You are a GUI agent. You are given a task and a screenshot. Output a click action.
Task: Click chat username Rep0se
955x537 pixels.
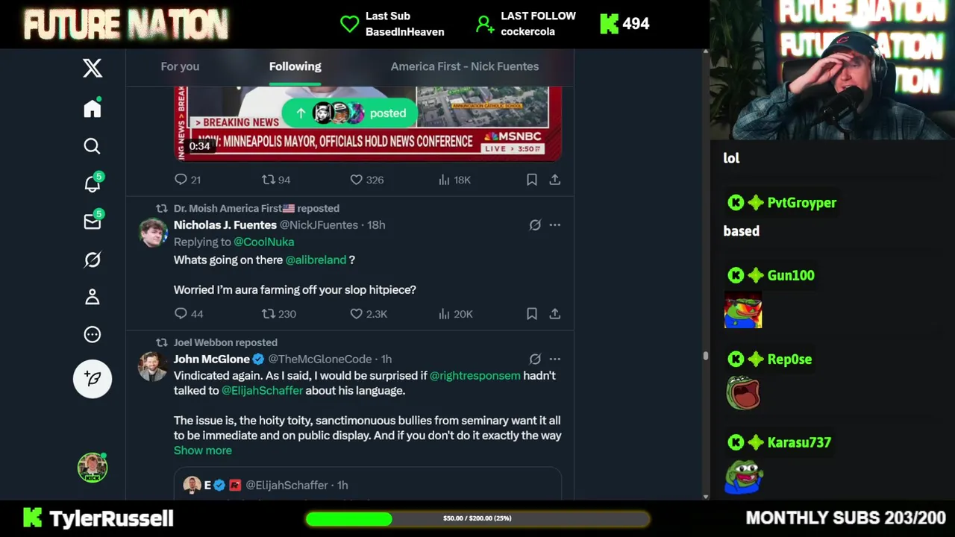click(x=789, y=359)
